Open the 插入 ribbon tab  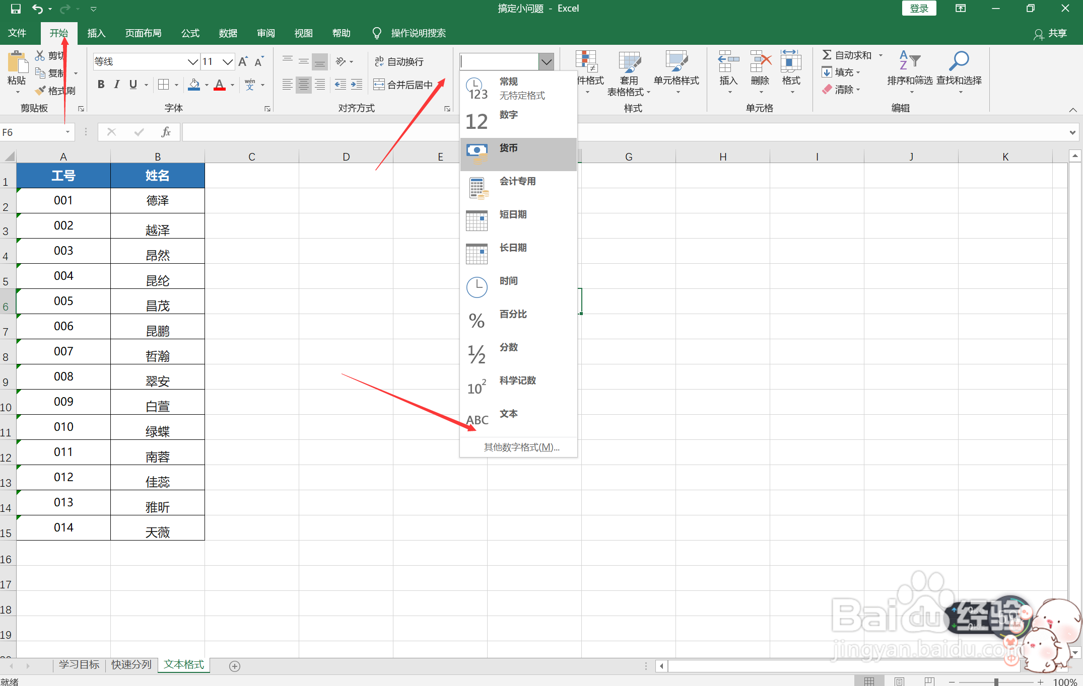click(x=96, y=33)
